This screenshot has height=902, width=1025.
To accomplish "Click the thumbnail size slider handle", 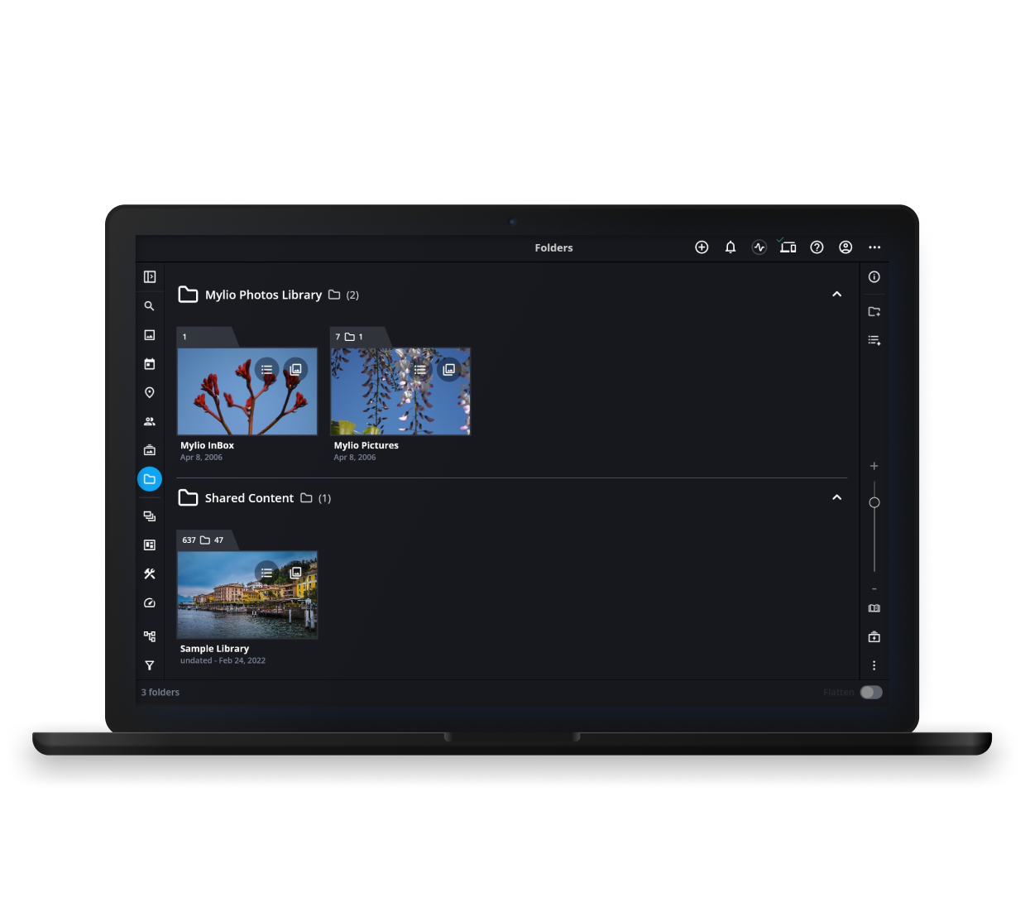I will 874,502.
